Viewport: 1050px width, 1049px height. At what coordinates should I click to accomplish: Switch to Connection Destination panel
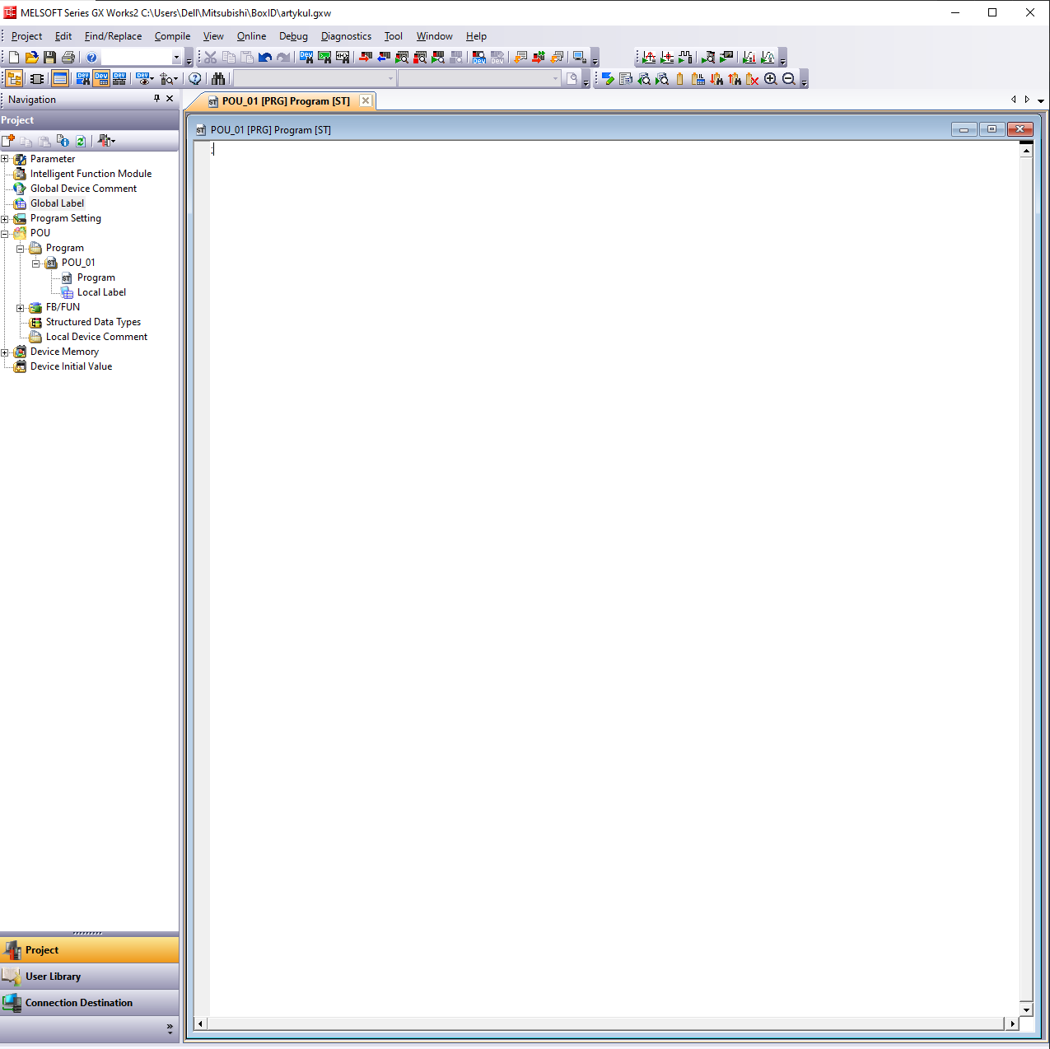tap(89, 1003)
